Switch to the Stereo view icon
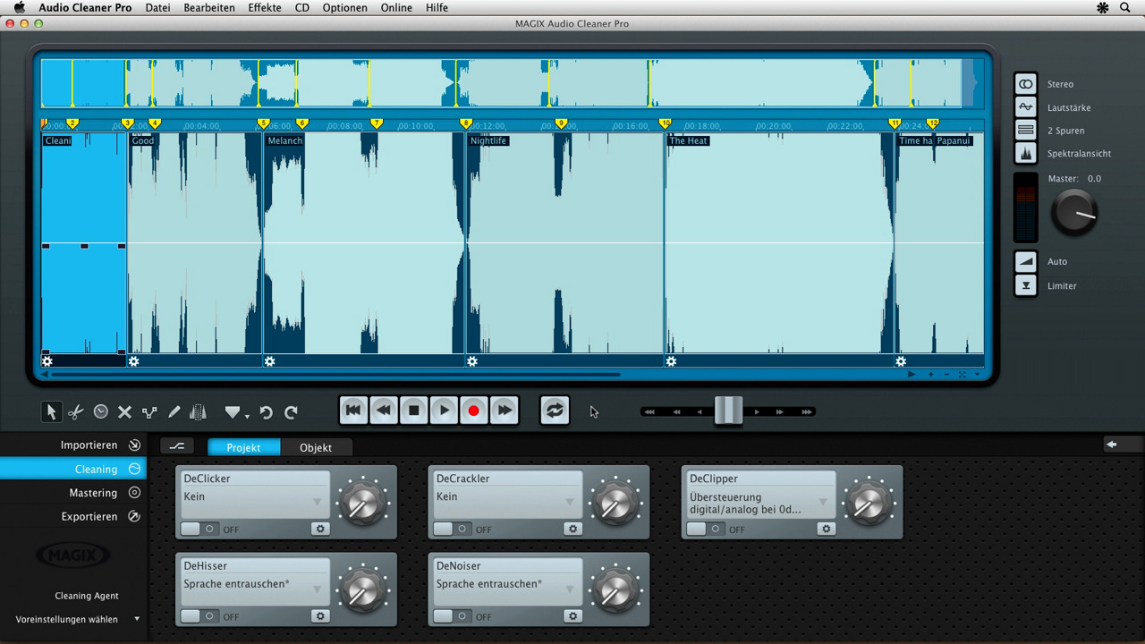The width and height of the screenshot is (1145, 644). tap(1026, 84)
